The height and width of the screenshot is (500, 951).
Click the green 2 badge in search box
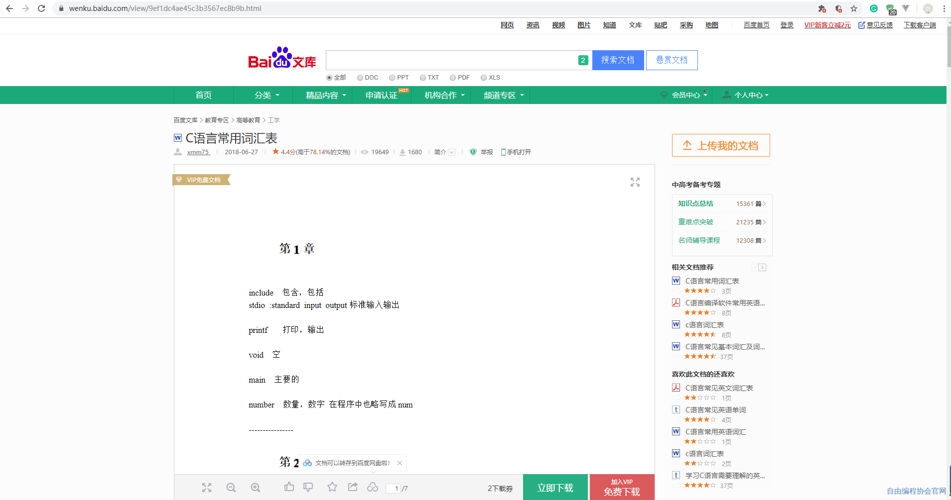tap(583, 60)
